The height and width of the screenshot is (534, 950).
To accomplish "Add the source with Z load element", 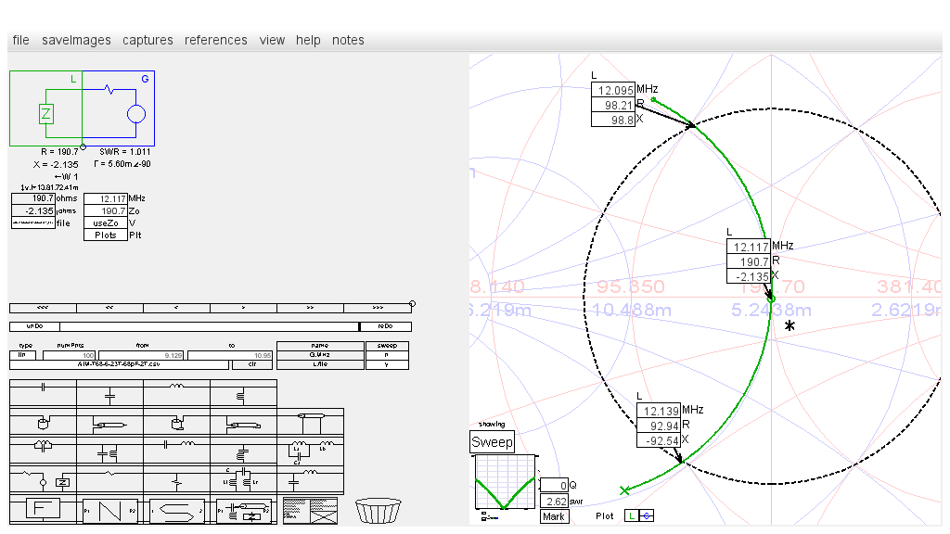I will click(x=43, y=481).
